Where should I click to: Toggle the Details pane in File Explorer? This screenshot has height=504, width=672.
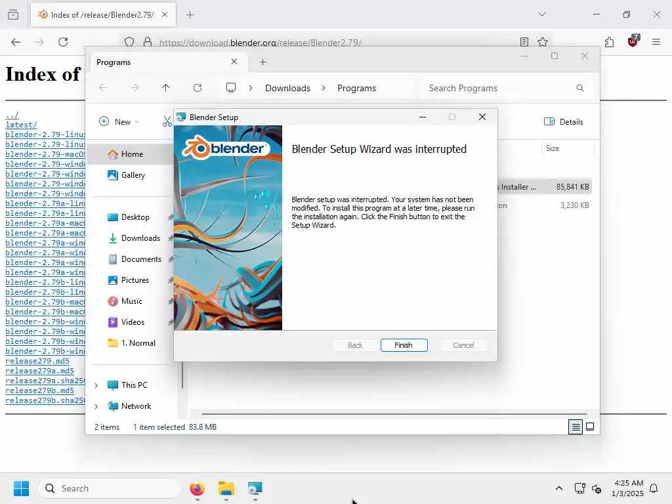(563, 121)
